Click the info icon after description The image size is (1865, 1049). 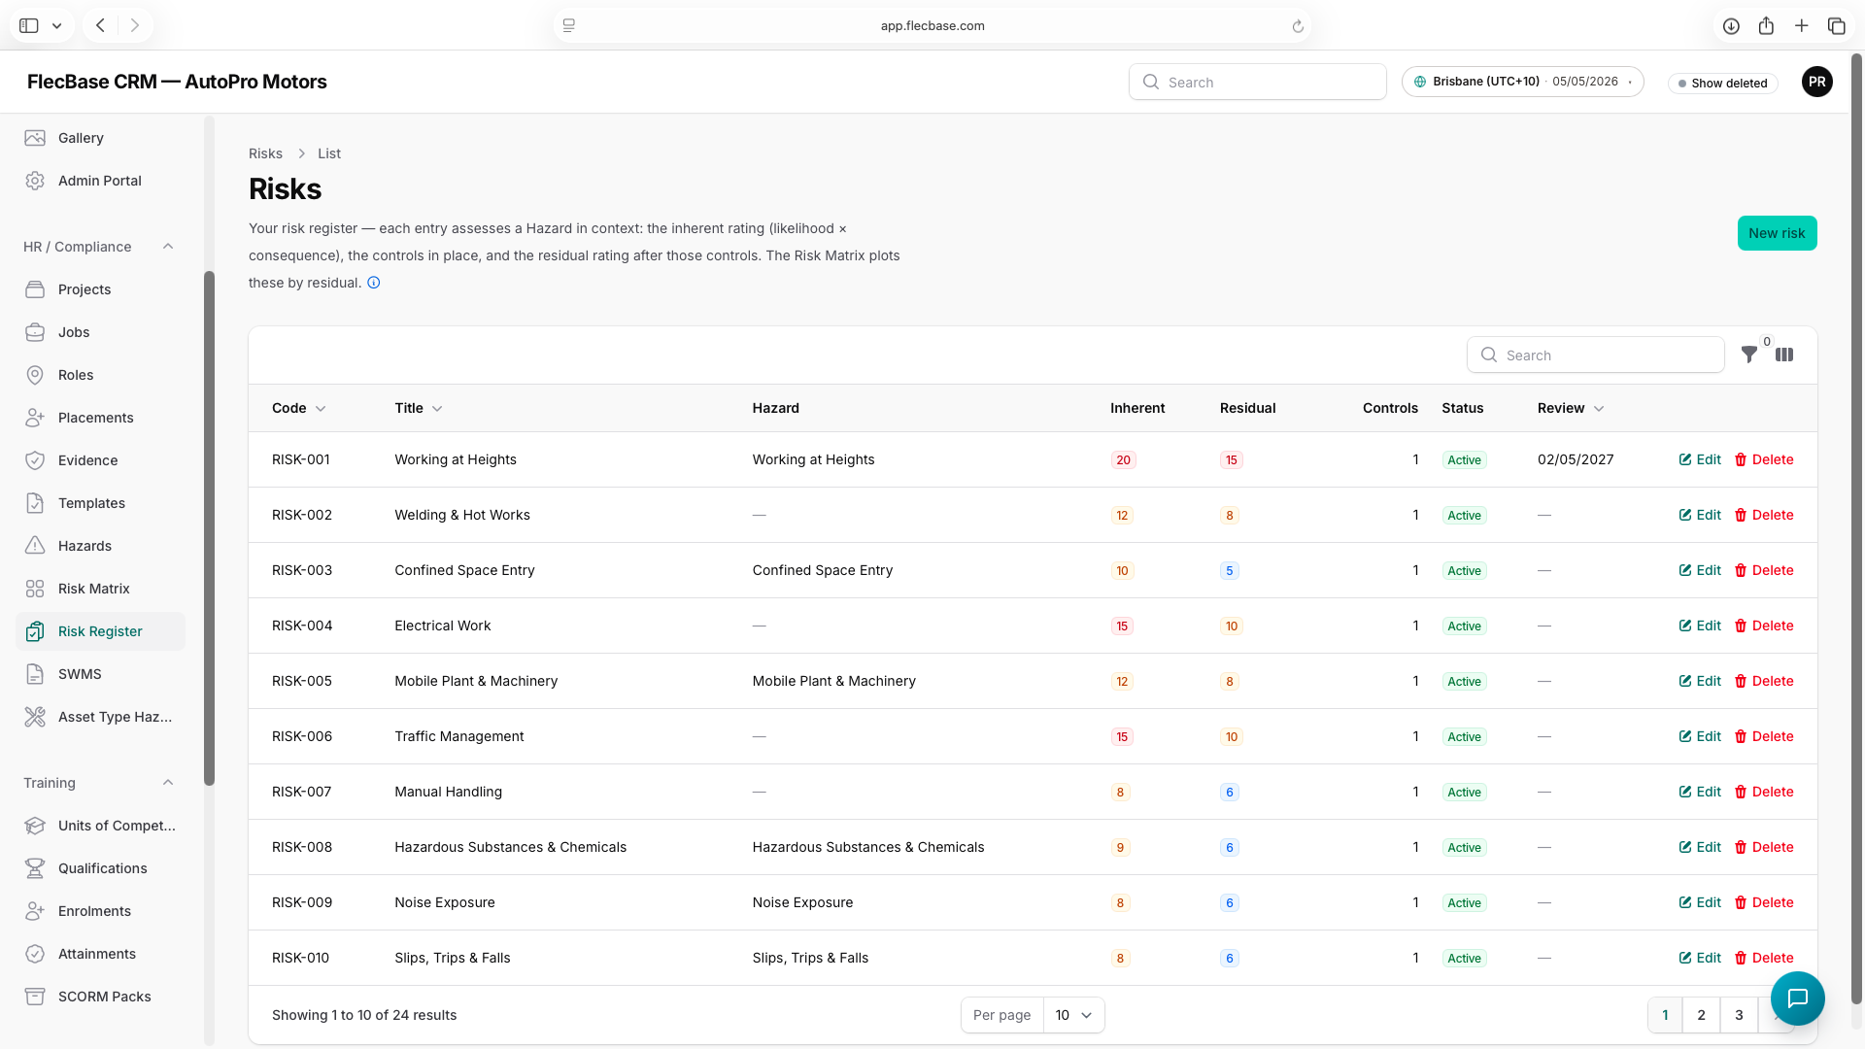click(374, 283)
